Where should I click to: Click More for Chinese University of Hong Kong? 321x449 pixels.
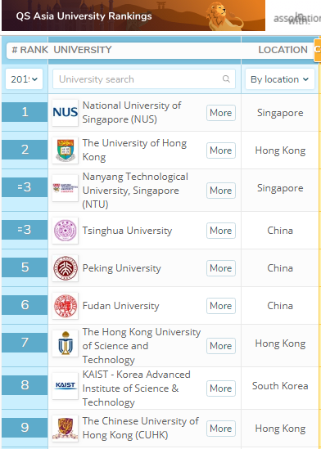221,429
